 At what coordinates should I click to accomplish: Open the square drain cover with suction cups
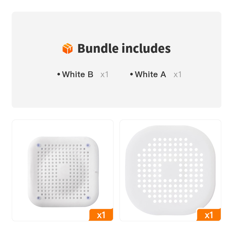click(x=63, y=170)
